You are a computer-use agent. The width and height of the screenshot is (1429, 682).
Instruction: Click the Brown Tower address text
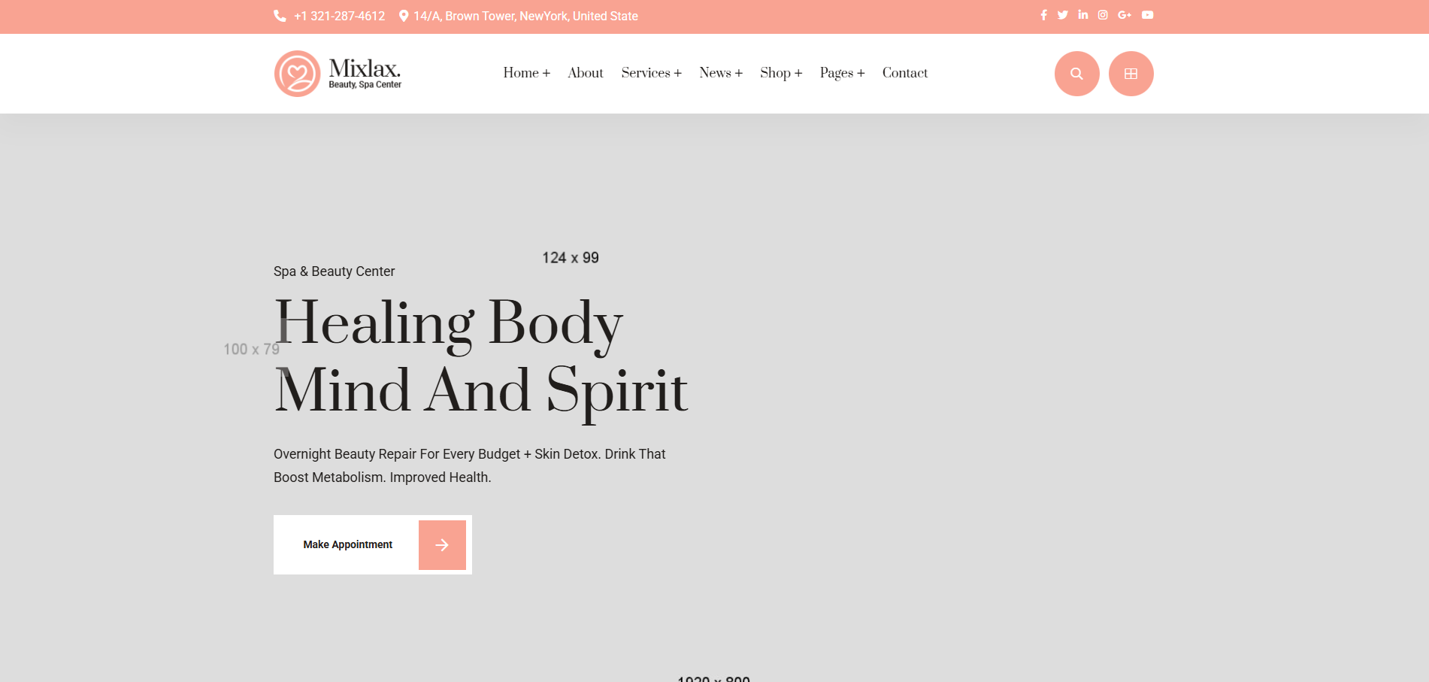(525, 17)
